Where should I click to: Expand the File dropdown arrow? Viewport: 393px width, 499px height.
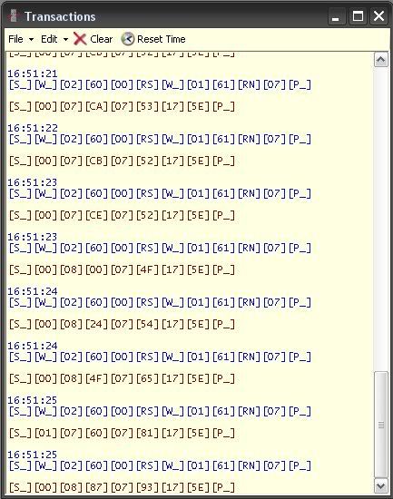point(31,39)
